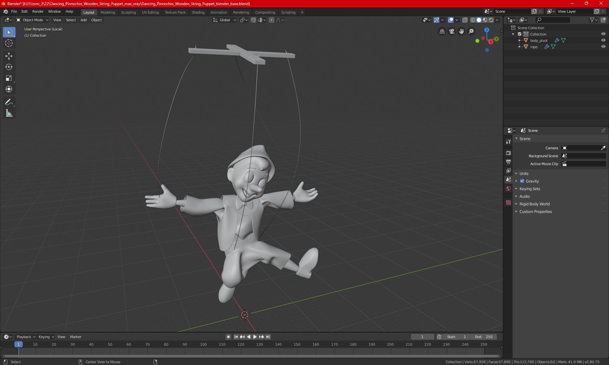Pin the Scene properties panel

pos(603,131)
